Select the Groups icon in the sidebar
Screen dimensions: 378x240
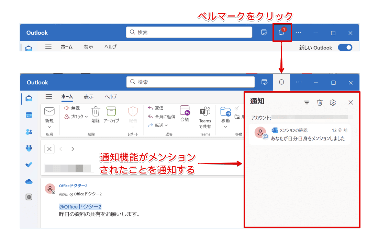(29, 148)
